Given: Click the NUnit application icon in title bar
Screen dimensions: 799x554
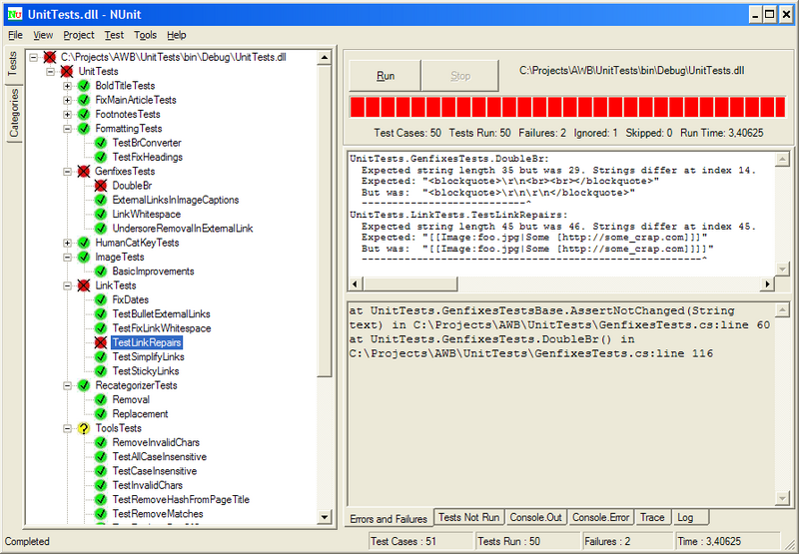Looking at the screenshot, I should 15,14.
